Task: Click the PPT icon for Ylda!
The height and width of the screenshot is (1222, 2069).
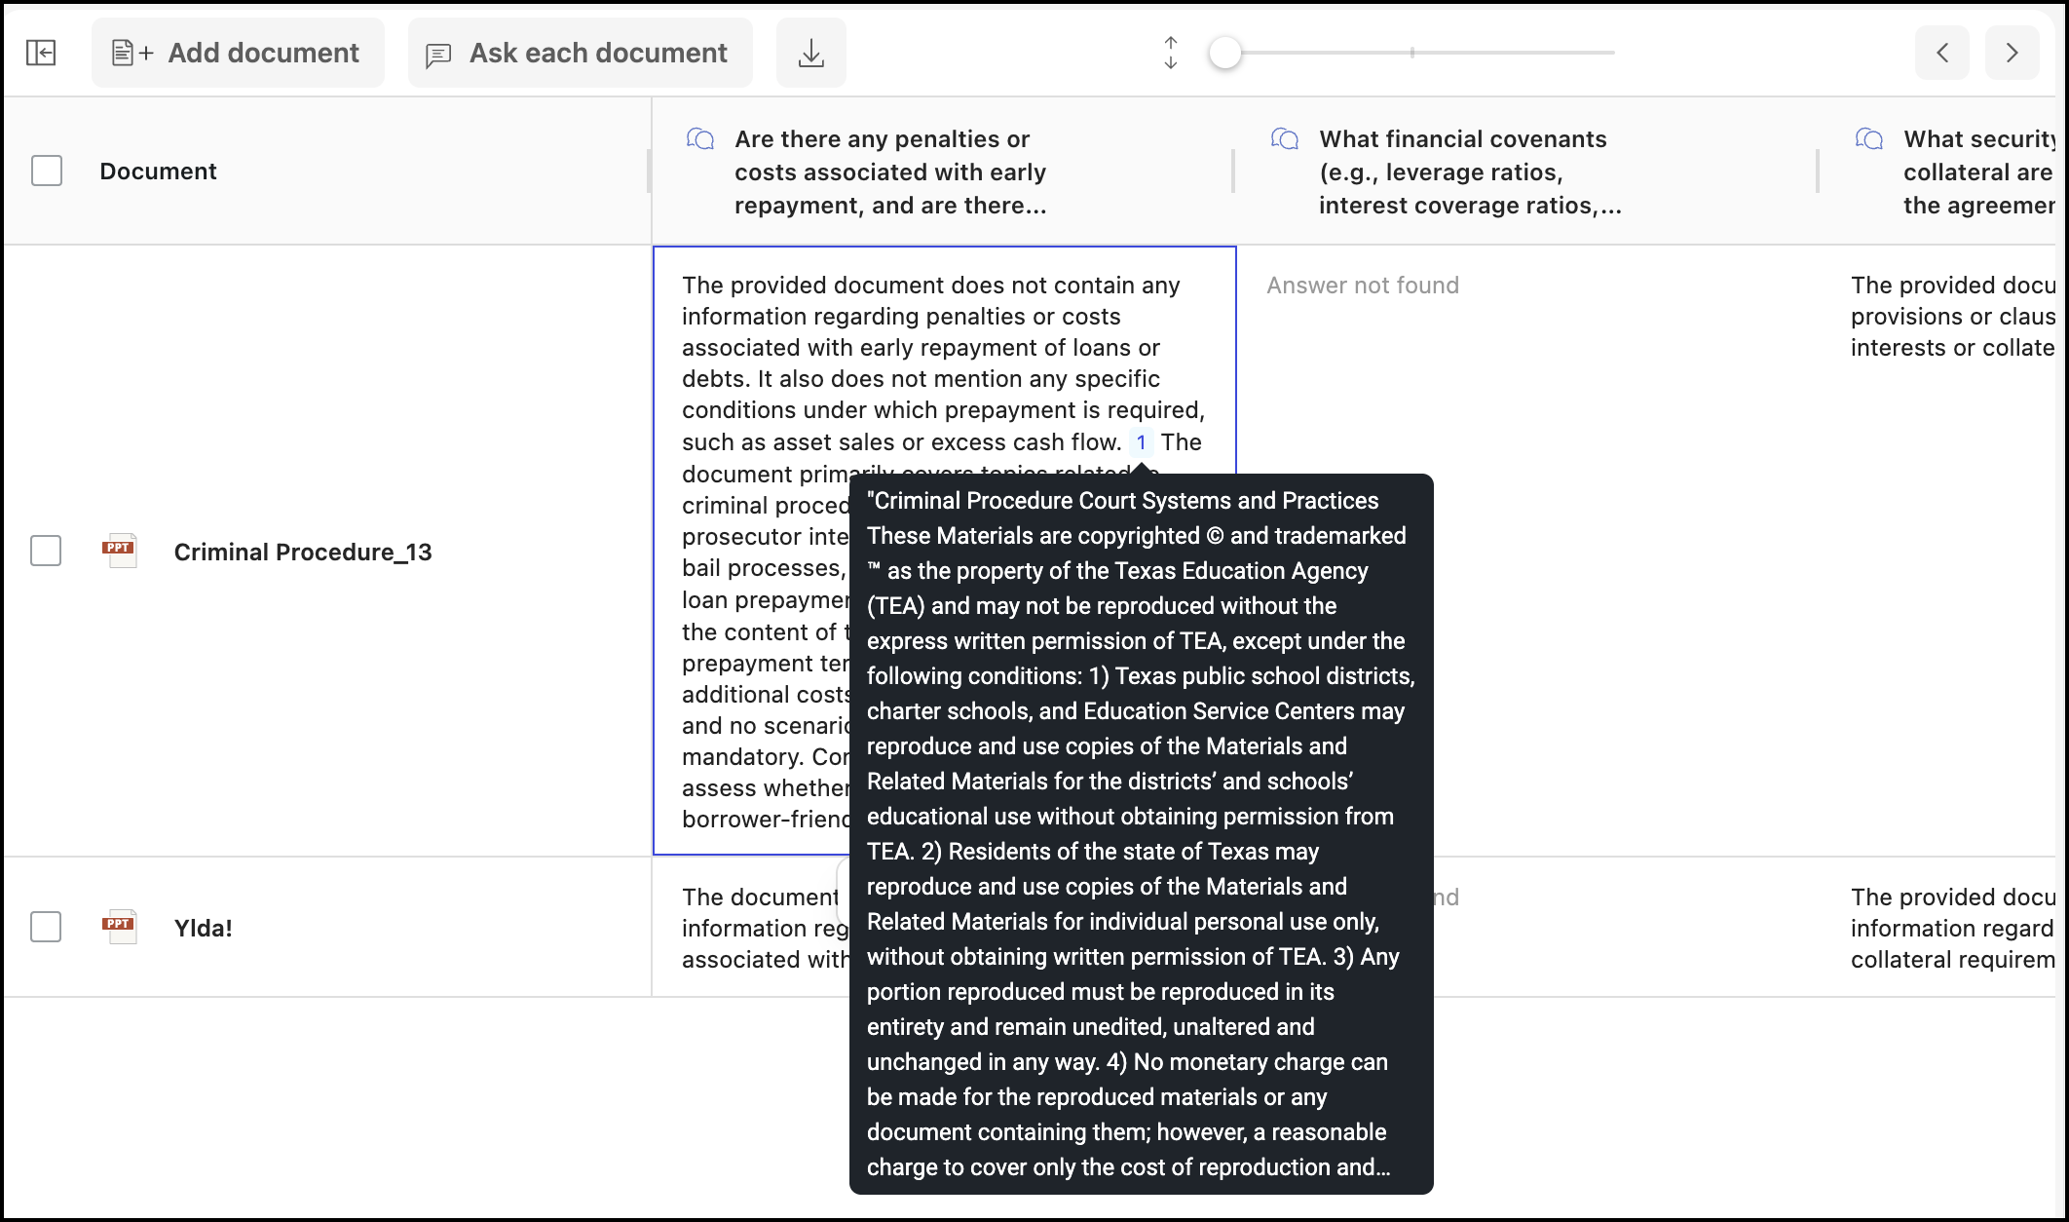Action: click(x=120, y=927)
